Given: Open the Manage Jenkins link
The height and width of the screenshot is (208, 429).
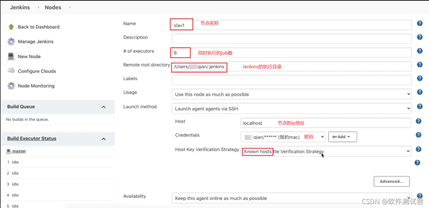Looking at the screenshot, I should click(36, 42).
